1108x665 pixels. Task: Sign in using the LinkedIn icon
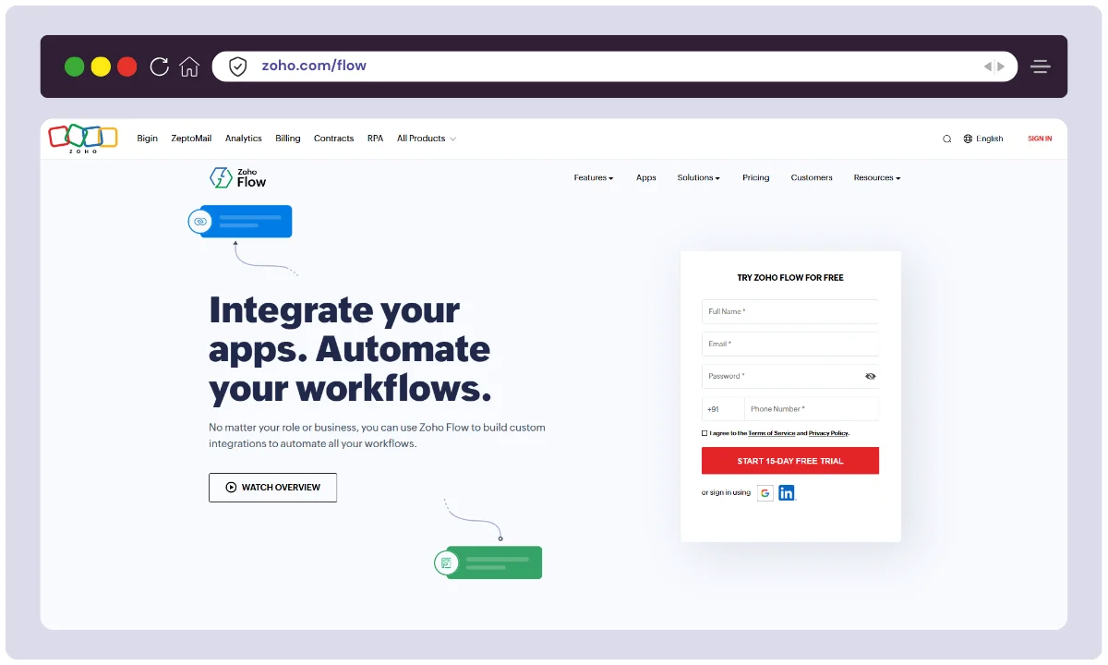(x=786, y=493)
